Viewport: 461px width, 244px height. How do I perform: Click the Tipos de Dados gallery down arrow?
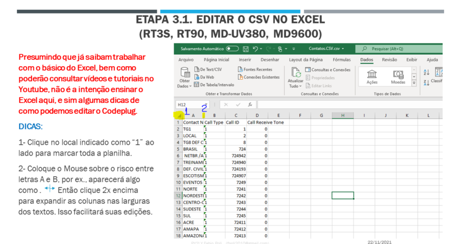[x=414, y=76]
